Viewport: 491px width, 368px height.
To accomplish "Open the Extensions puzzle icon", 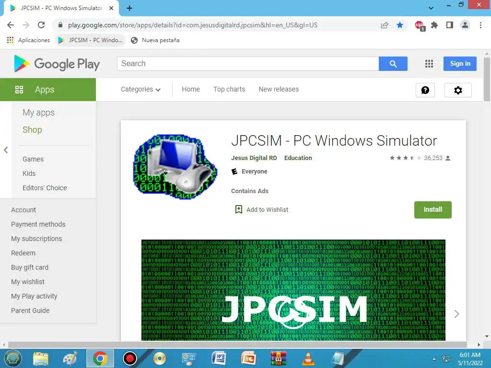I will [x=434, y=25].
